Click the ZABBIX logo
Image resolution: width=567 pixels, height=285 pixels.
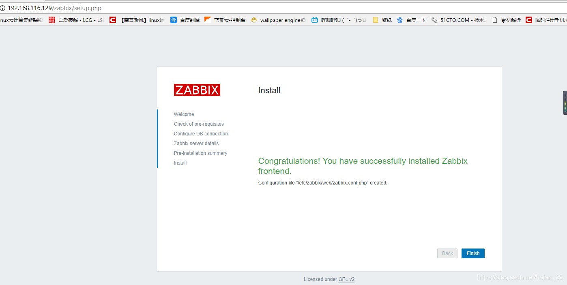coord(197,90)
